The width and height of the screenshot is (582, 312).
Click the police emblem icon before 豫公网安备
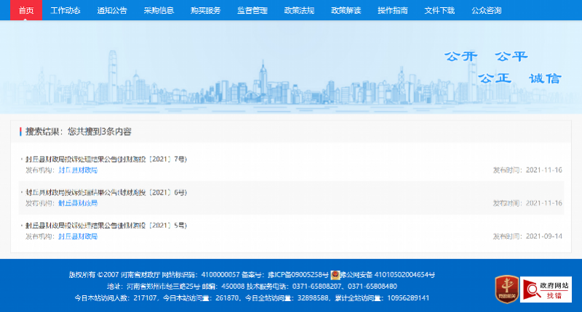tap(335, 275)
